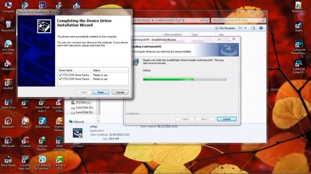Click the navigation pane scroll-down arrow
Image resolution: width=311 pixels, height=174 pixels.
pyautogui.click(x=98, y=121)
